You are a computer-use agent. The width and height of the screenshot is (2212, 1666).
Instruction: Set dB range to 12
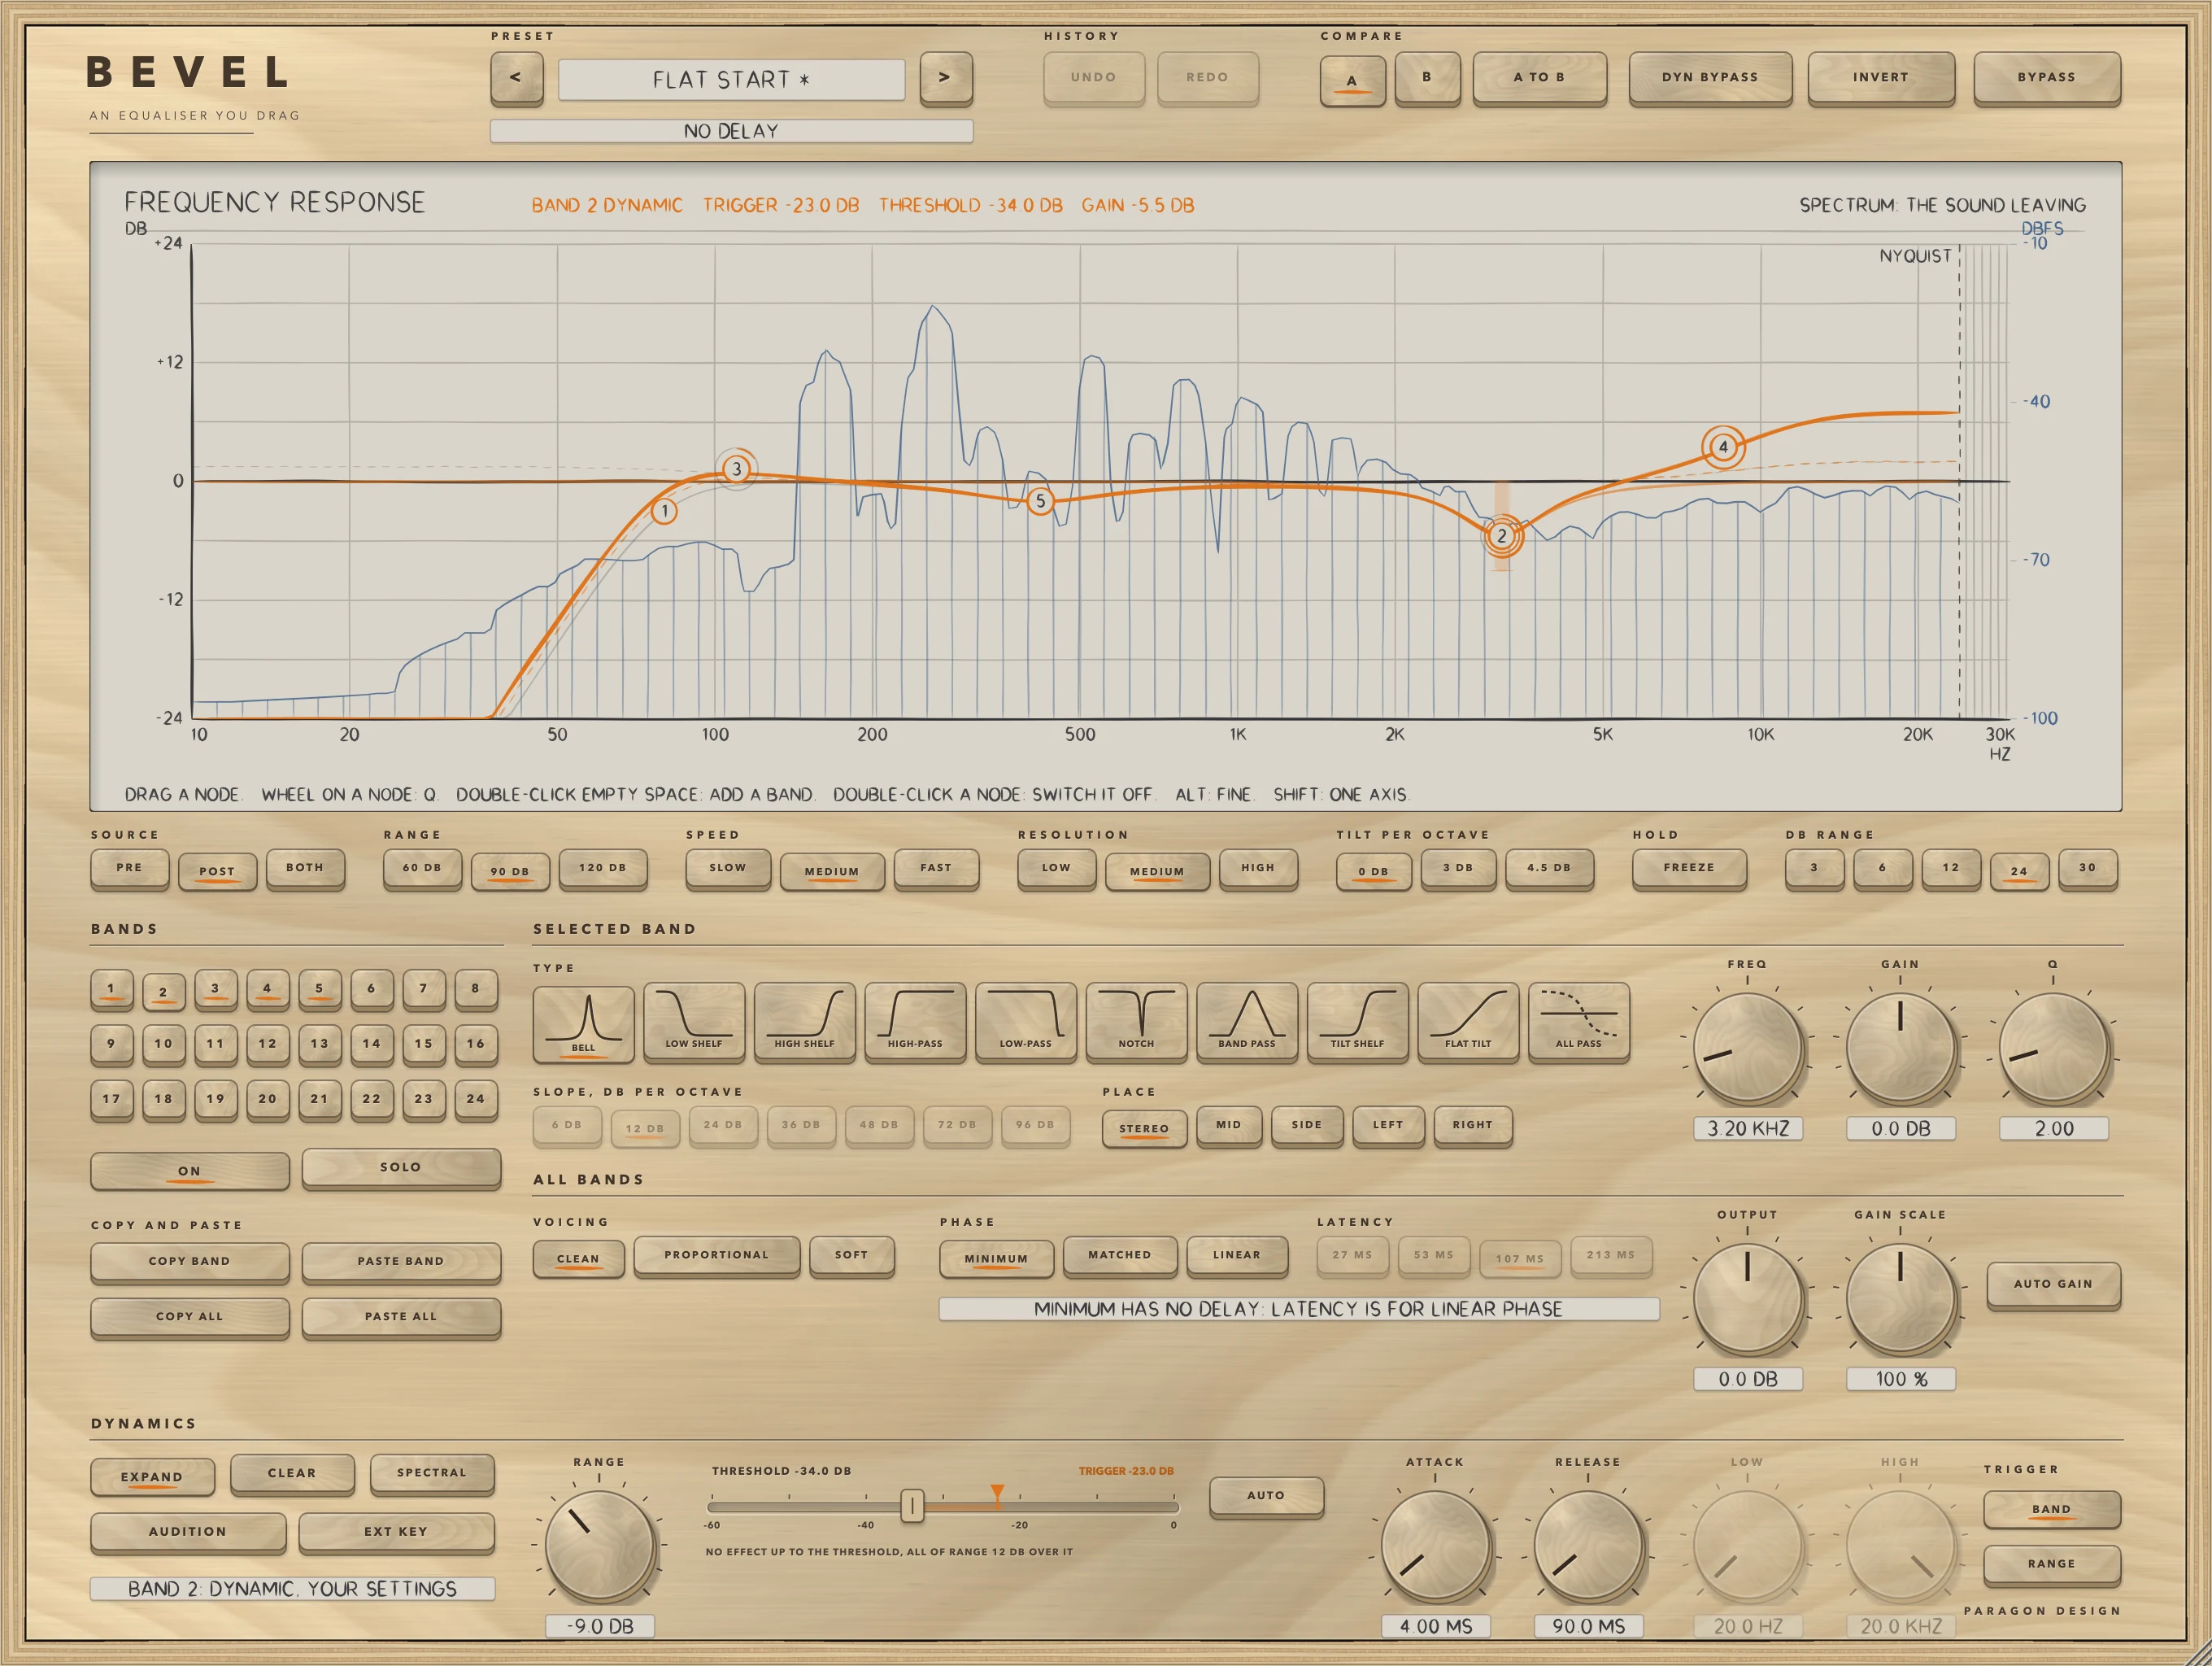pos(1951,868)
